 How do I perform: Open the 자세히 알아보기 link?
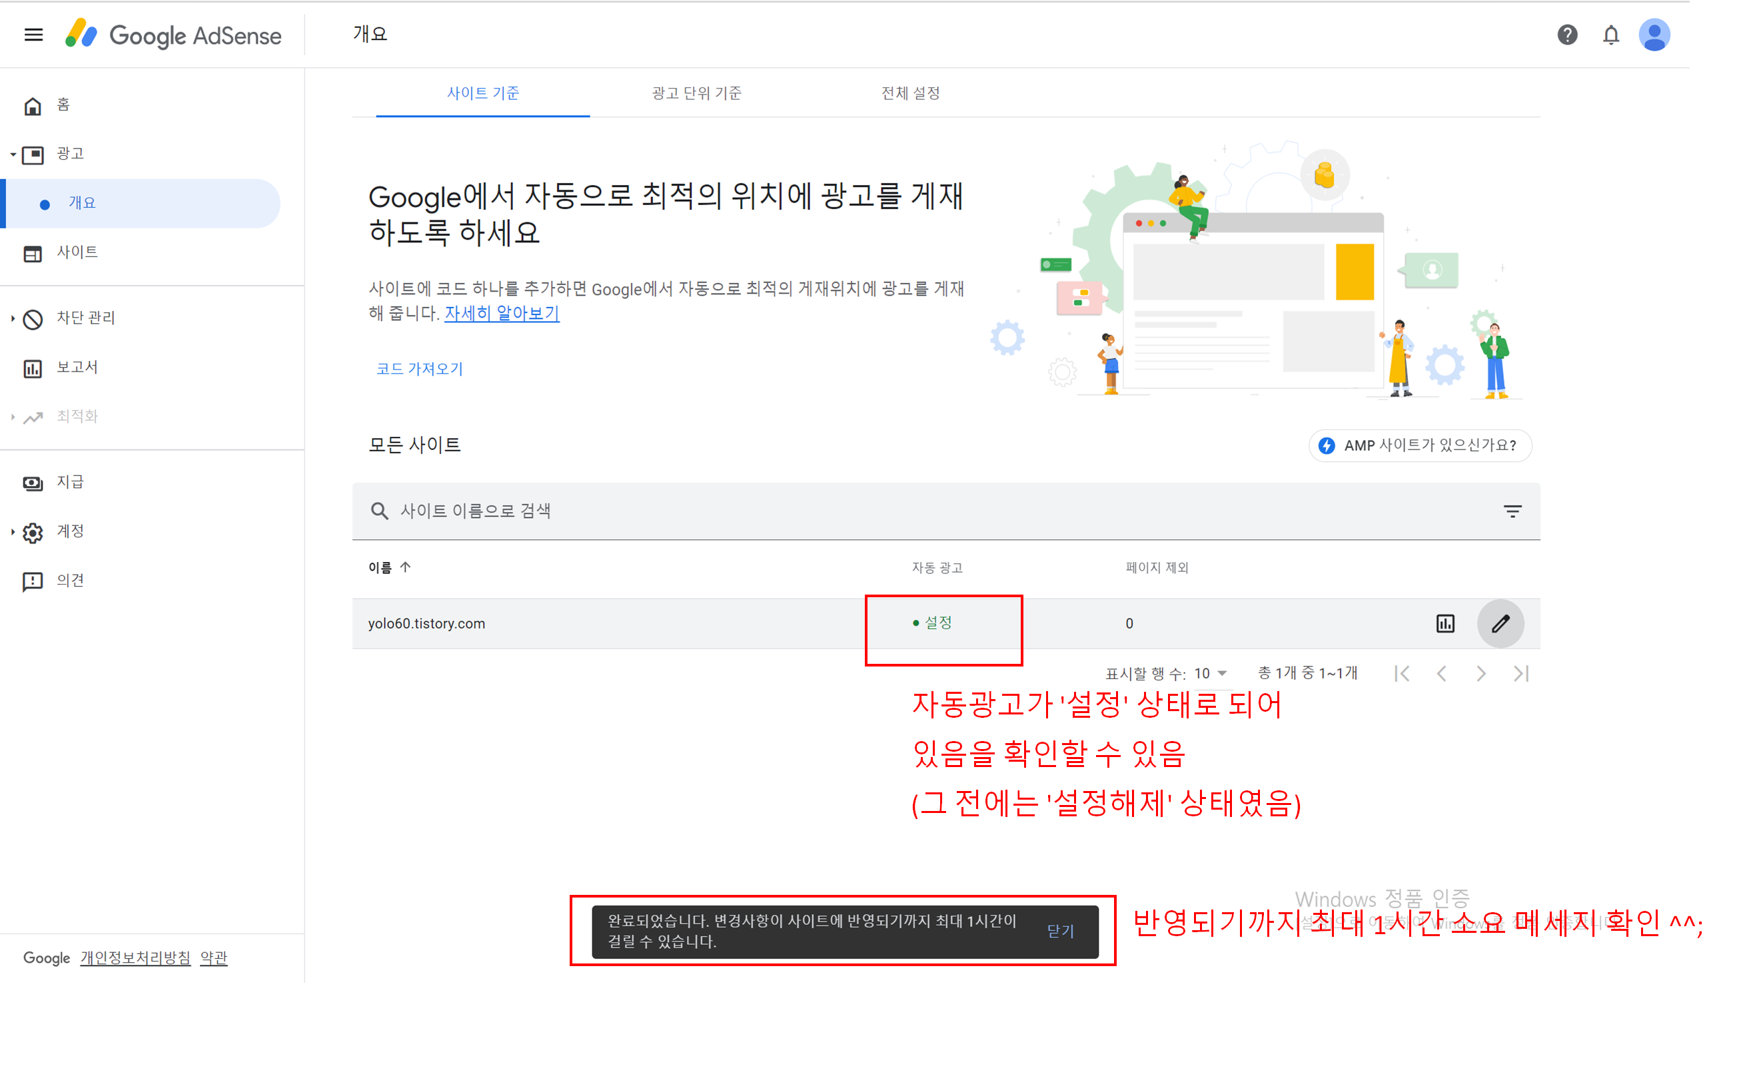coord(502,314)
